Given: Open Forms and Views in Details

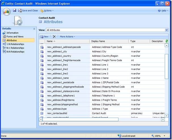Looking at the screenshot, I should click(15, 37).
